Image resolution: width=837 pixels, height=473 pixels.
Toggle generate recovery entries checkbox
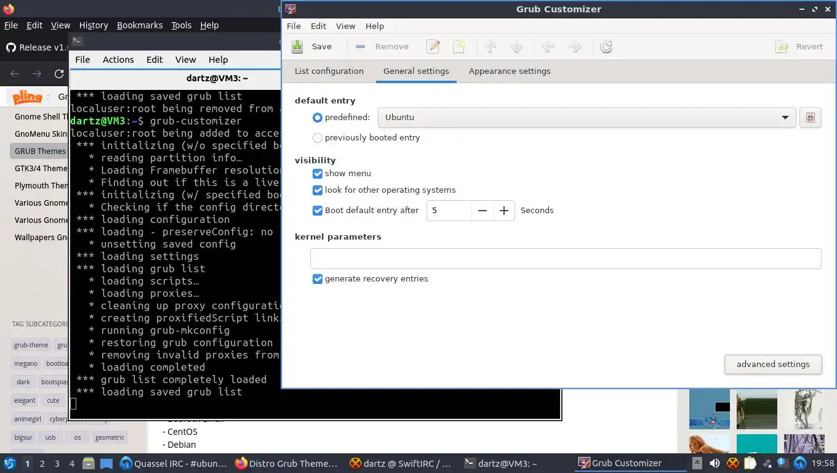pos(318,279)
